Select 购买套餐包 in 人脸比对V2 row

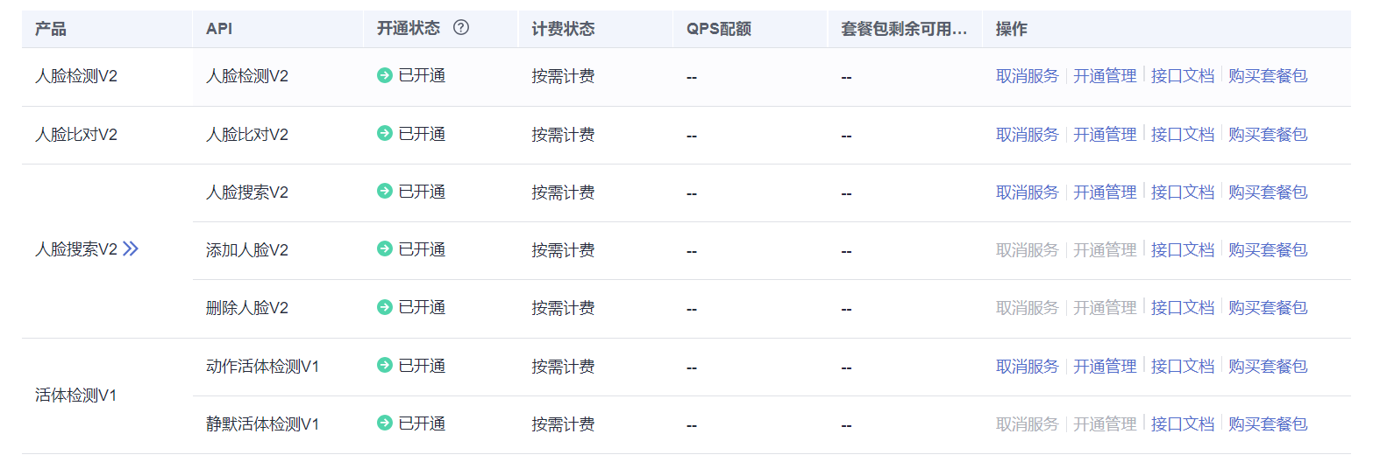(1268, 135)
